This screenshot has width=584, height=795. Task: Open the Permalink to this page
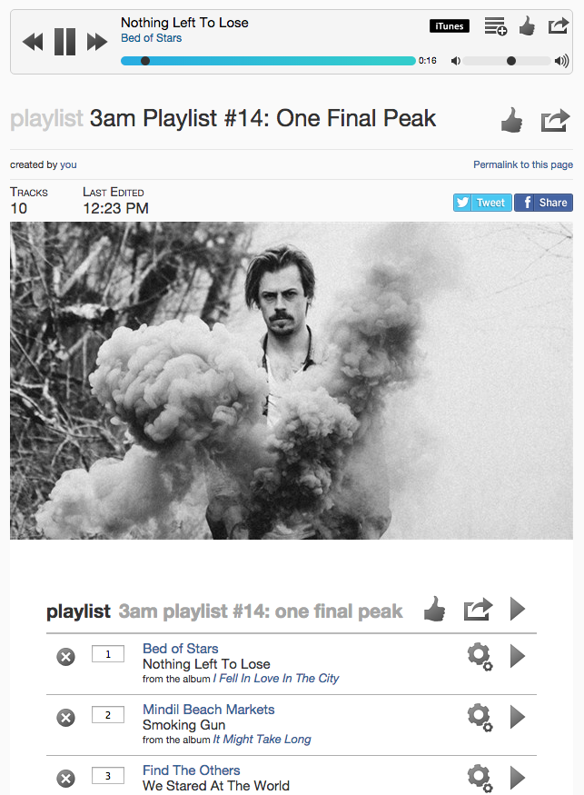coord(522,164)
